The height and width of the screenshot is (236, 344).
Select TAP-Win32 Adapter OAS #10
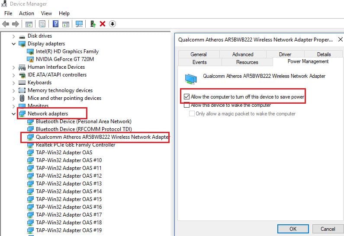click(69, 160)
